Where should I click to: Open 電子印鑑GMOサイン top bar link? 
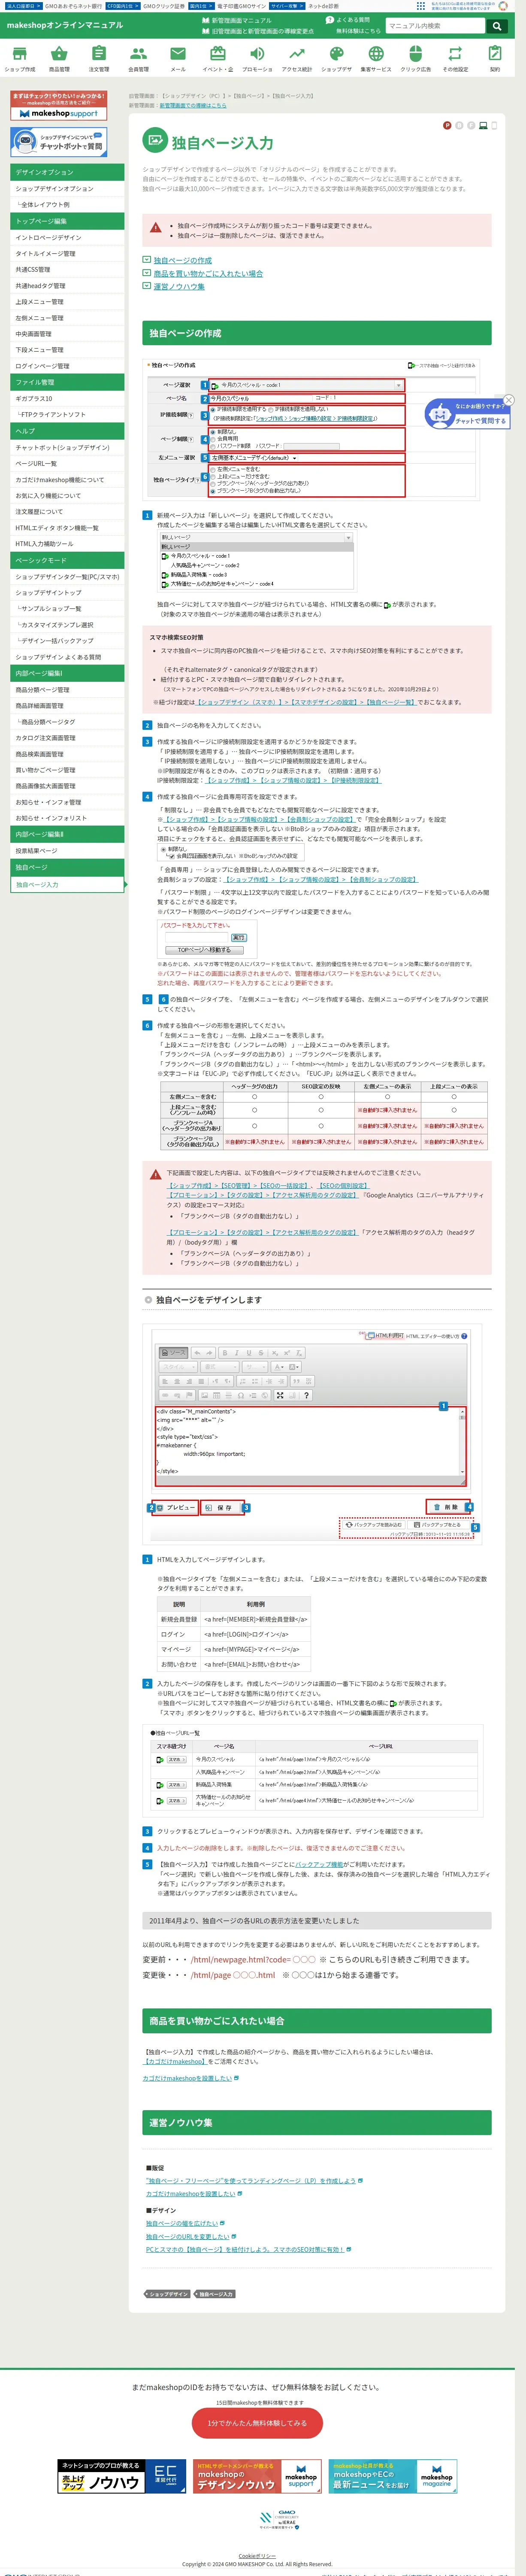tap(242, 6)
